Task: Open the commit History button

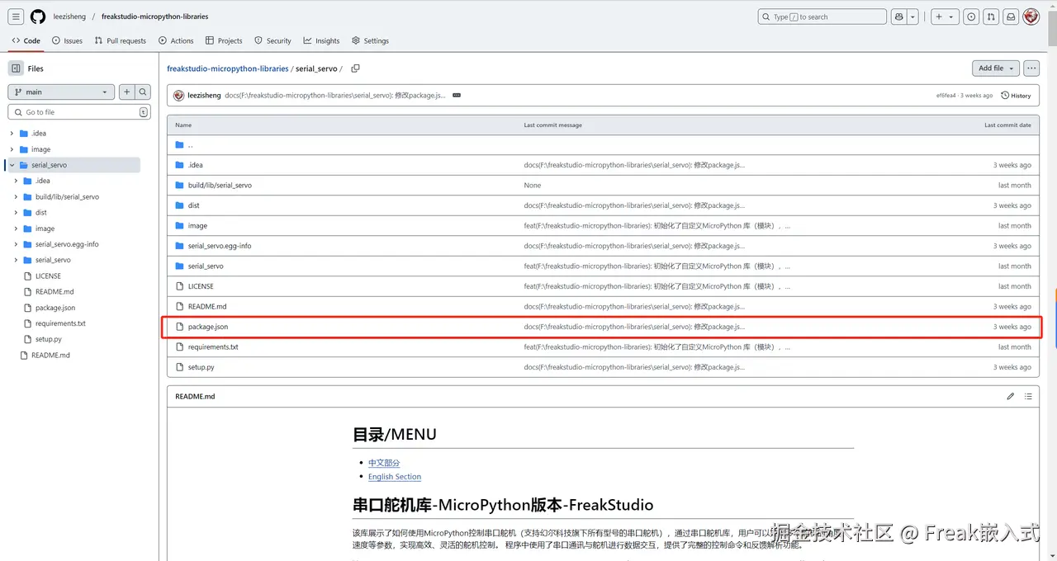Action: pos(1016,96)
